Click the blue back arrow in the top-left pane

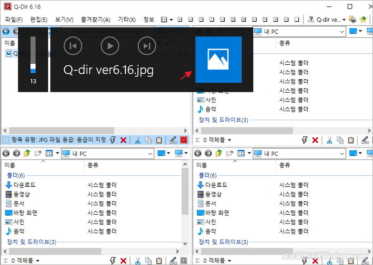point(6,31)
